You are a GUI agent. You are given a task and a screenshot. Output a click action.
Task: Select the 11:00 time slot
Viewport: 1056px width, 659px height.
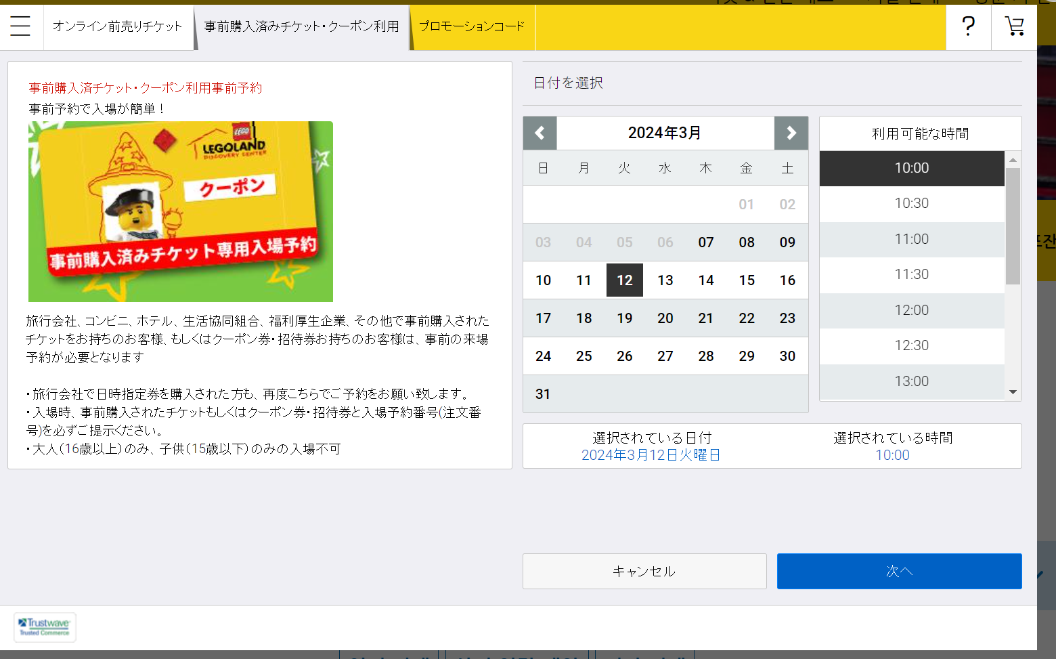912,239
